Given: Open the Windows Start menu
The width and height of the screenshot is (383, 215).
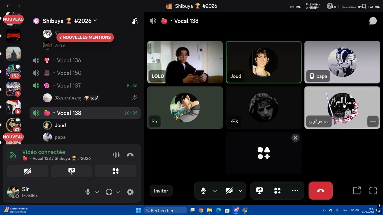Looking at the screenshot, I should (139, 210).
